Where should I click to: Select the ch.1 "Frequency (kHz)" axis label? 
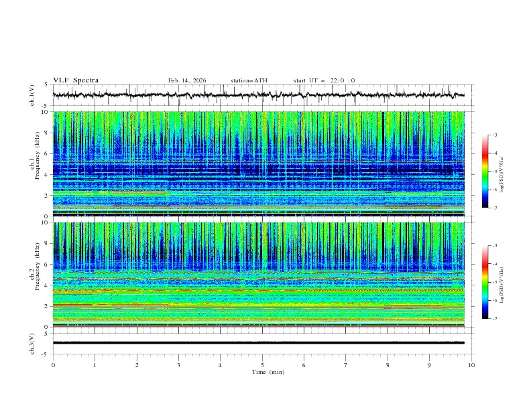click(x=38, y=156)
